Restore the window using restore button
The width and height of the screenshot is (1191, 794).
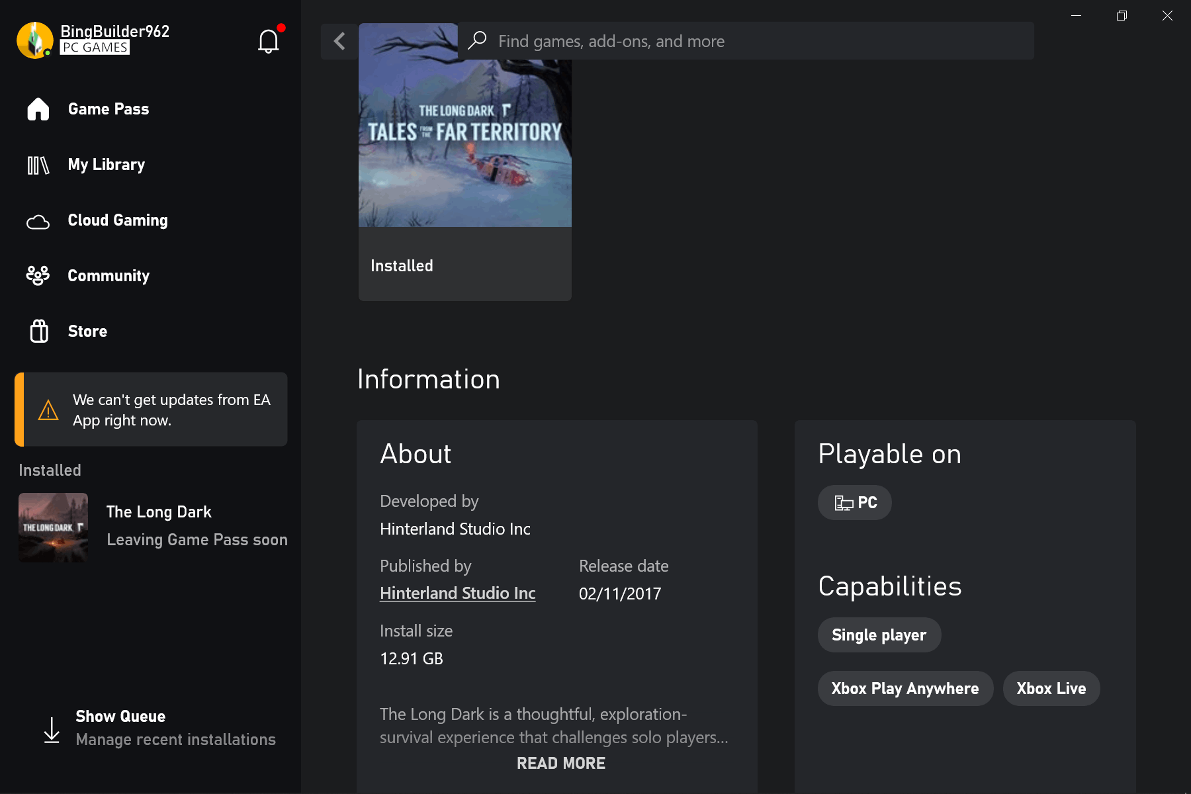[x=1122, y=16]
